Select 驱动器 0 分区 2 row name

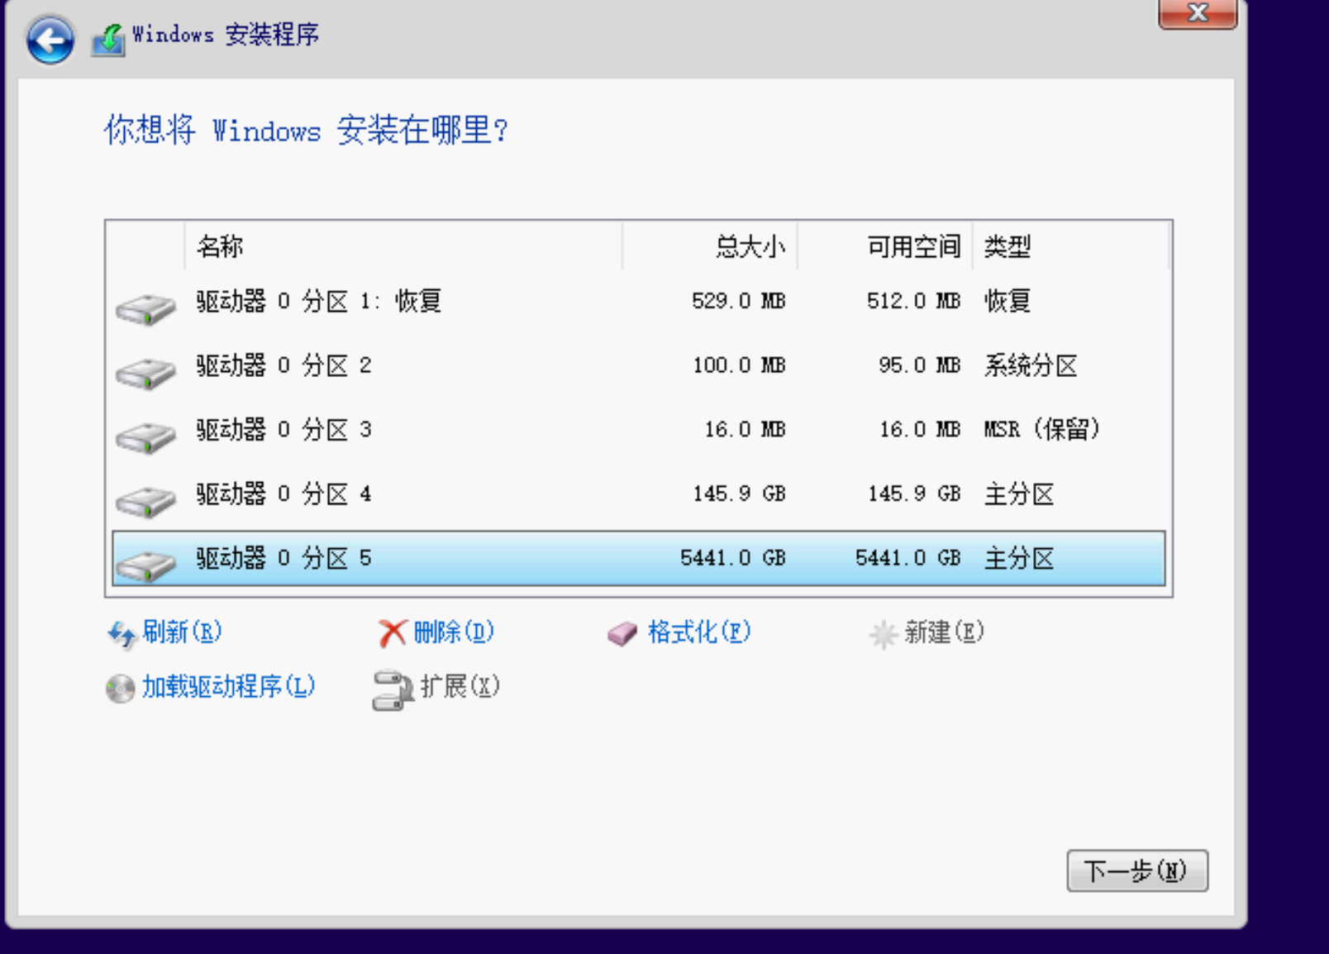[283, 365]
